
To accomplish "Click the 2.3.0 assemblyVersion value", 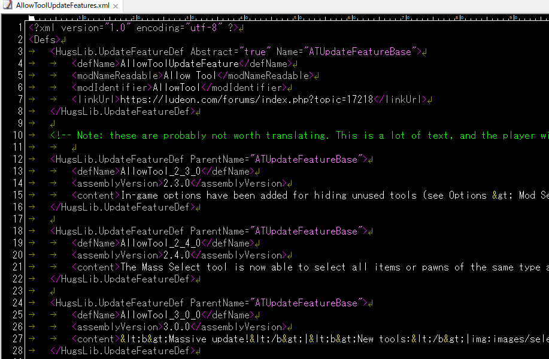I will tap(177, 183).
